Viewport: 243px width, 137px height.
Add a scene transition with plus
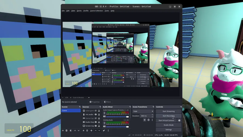coord(145,120)
